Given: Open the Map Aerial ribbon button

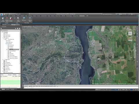Looking at the screenshot, I should pyautogui.click(x=24, y=19).
